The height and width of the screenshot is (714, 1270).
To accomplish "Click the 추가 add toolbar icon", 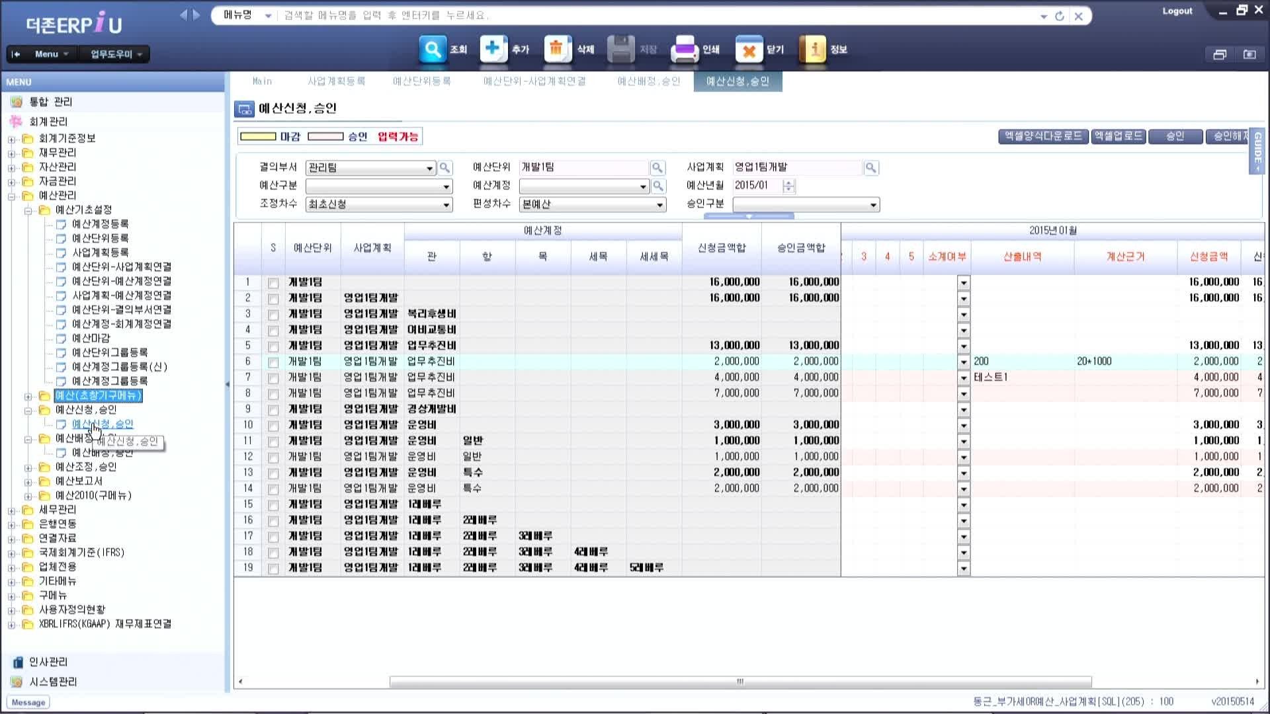I will coord(493,50).
